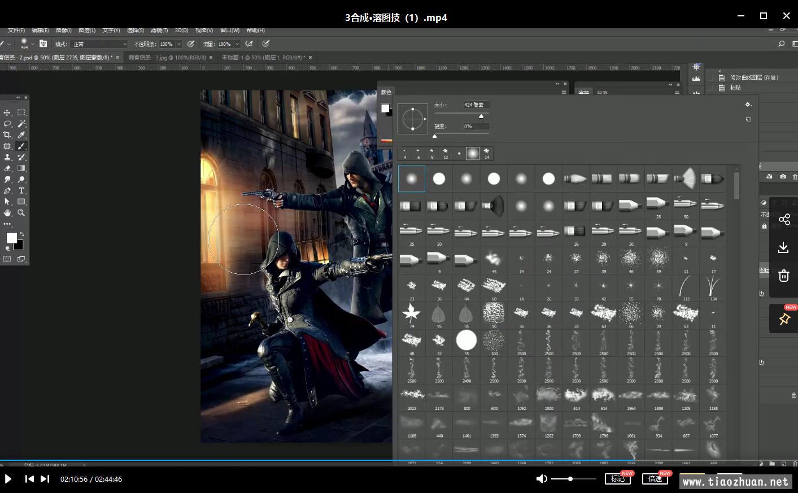The height and width of the screenshot is (493, 798).
Task: Open the extra tools ellipsis in the toolbox
Action: click(7, 224)
